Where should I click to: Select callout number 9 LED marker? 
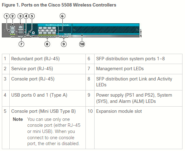[64, 44]
